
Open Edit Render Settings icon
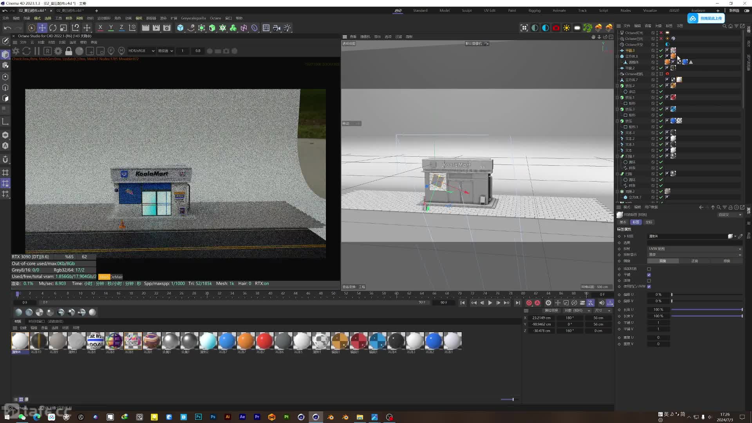click(167, 28)
